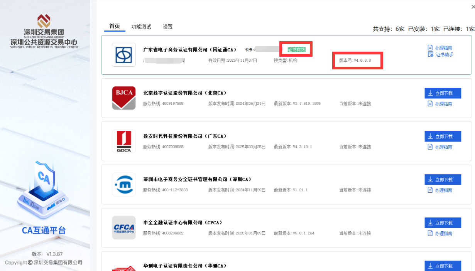475x271 pixels.
Task: Open 办理指南 for 网证通CA
Action: [440, 48]
